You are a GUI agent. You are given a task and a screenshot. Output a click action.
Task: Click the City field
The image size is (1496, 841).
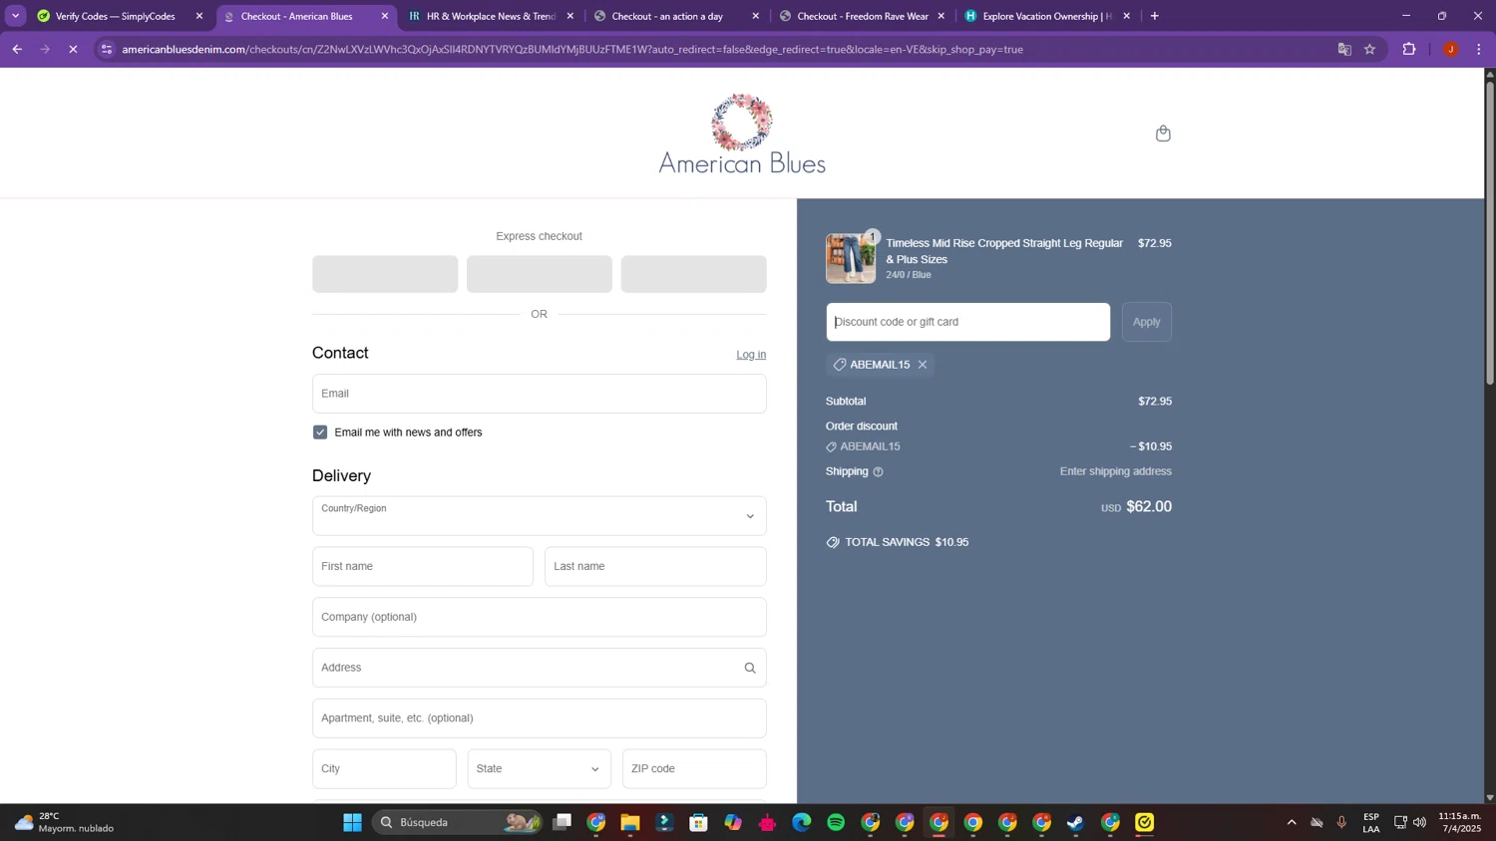(x=384, y=769)
